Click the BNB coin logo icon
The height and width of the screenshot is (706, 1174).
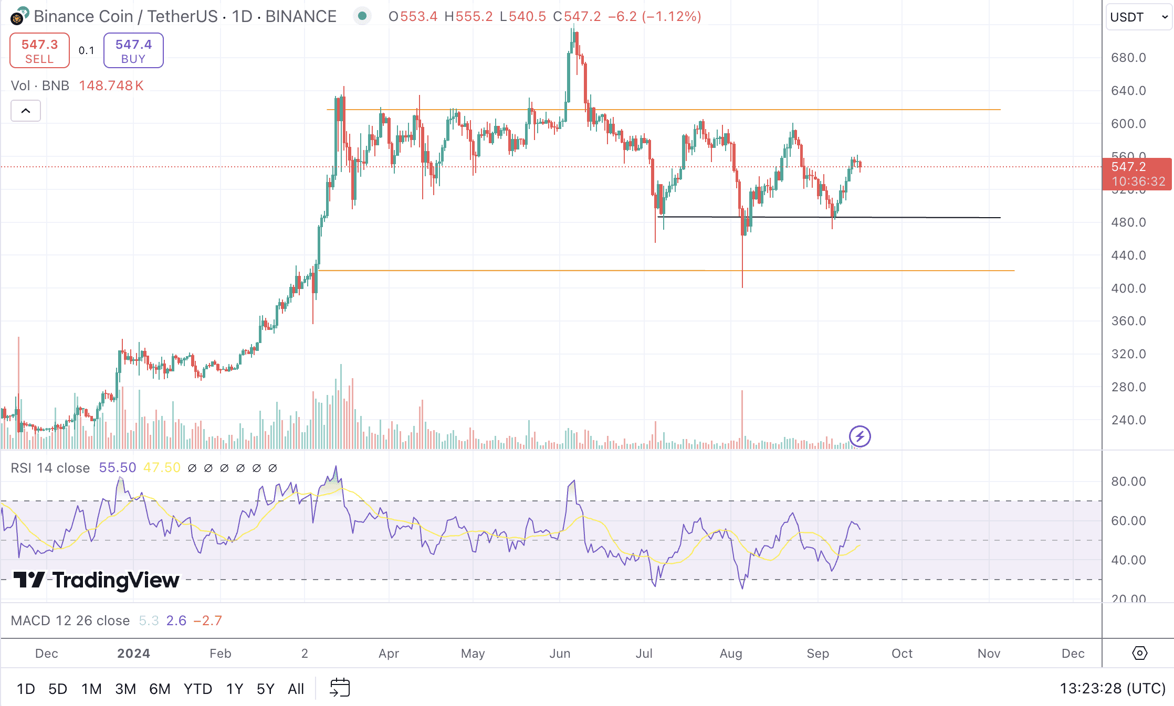click(x=17, y=18)
